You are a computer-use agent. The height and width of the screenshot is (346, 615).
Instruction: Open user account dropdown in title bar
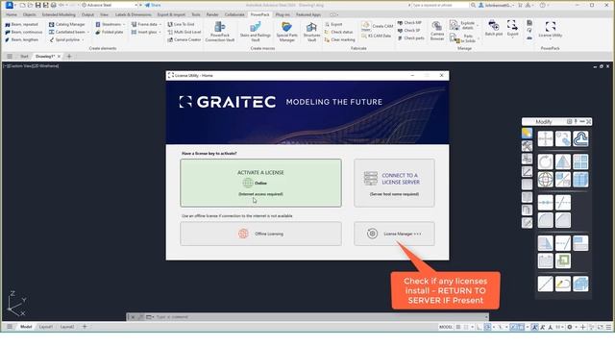point(496,5)
